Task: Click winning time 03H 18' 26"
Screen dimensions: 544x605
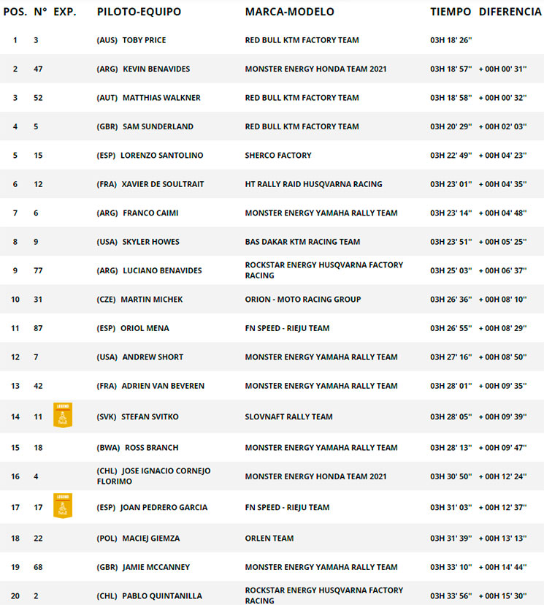Action: click(451, 40)
